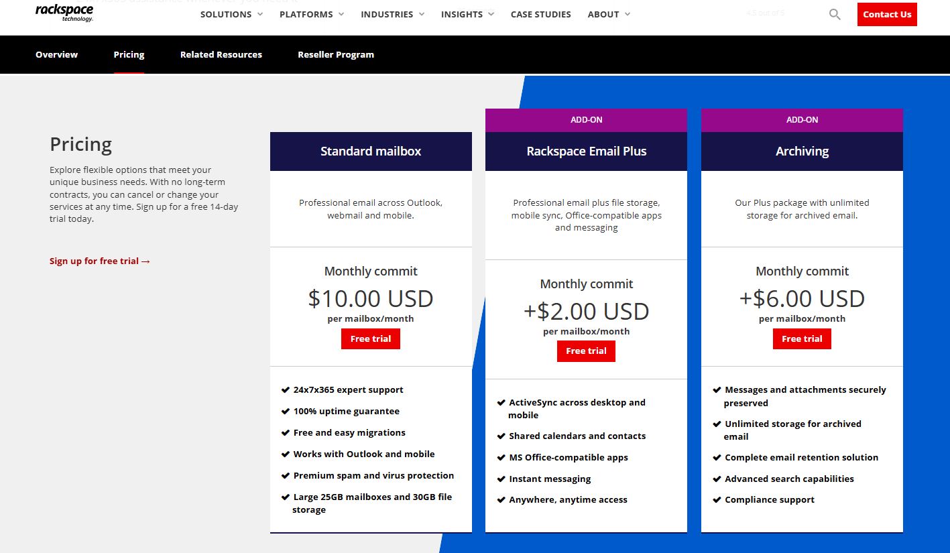Open the SOLUTIONS menu

[226, 14]
